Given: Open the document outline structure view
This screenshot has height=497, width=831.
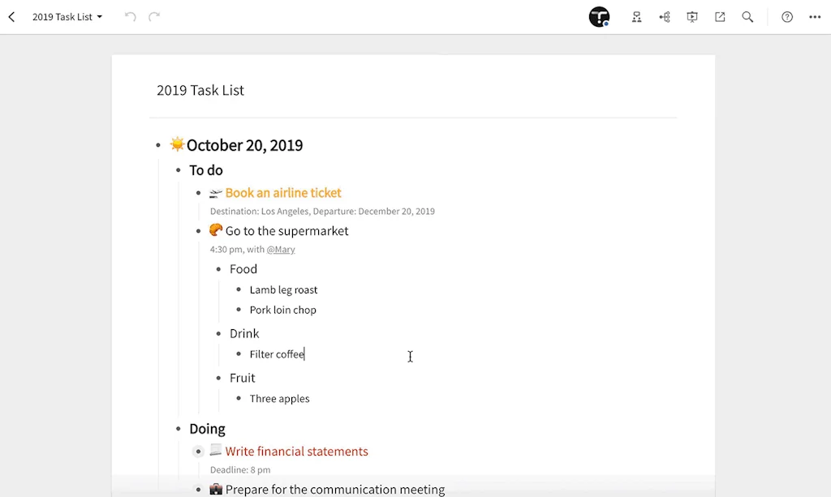Looking at the screenshot, I should click(x=636, y=16).
